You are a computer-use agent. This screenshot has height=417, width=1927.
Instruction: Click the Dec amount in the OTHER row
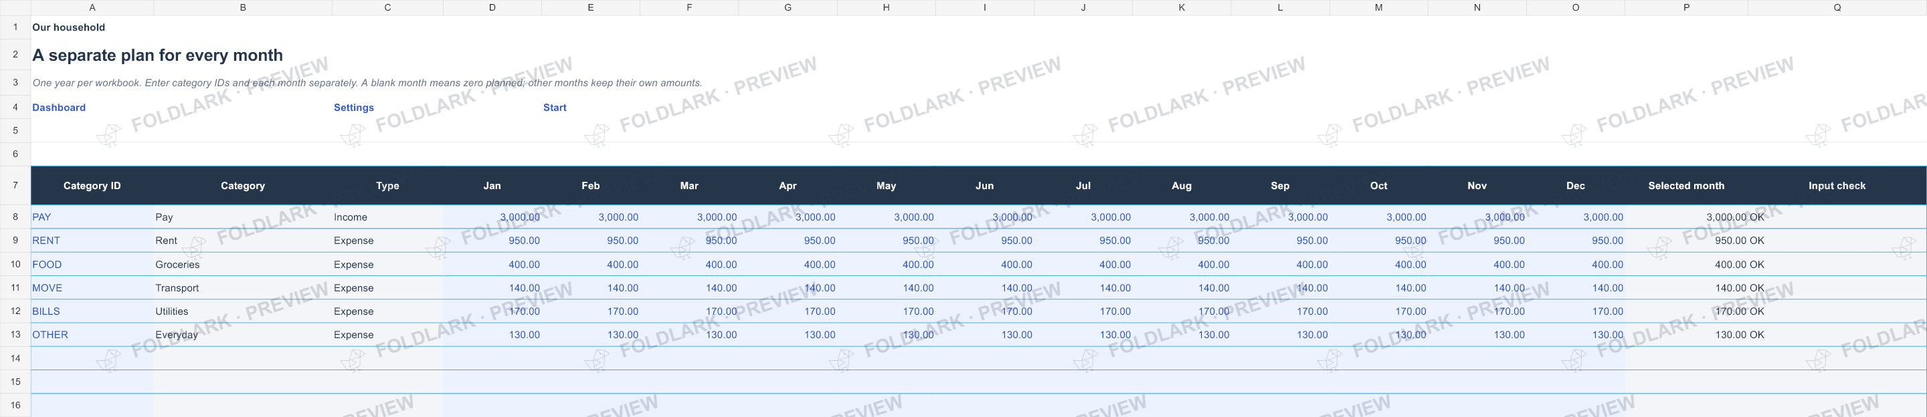(x=1576, y=335)
